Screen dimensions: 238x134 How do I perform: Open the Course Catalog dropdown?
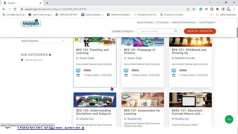pos(123,31)
